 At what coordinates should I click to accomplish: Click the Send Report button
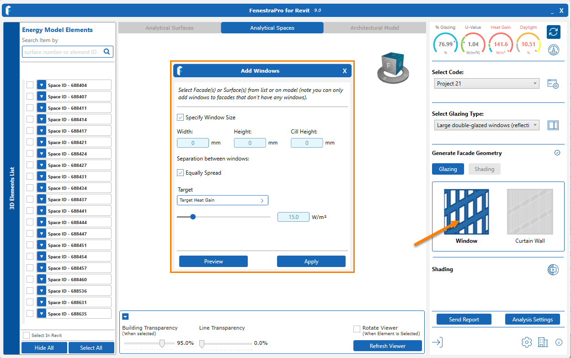click(464, 320)
